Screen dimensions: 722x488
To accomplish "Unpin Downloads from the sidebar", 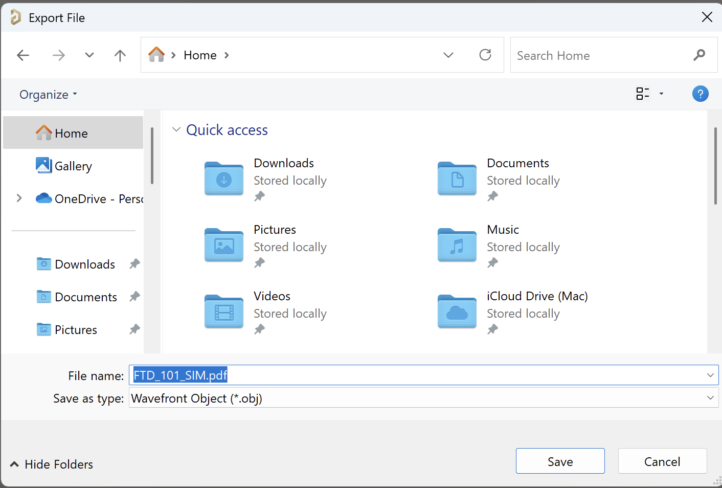I will coord(134,264).
